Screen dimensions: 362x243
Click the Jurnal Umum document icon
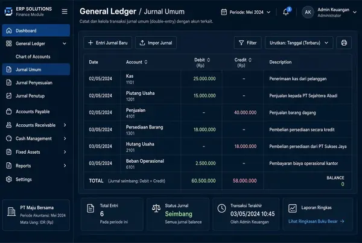[x=9, y=69]
